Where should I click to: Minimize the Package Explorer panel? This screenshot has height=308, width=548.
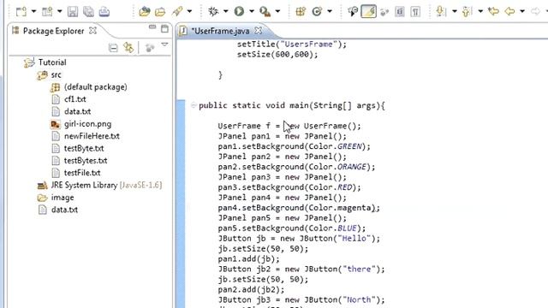pos(152,27)
